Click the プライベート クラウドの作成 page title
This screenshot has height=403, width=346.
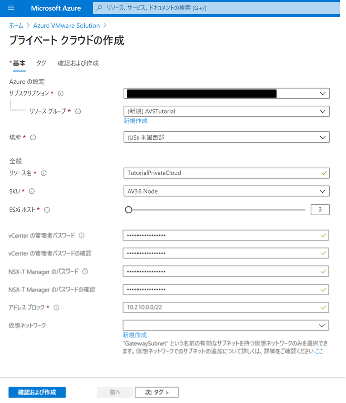click(66, 40)
